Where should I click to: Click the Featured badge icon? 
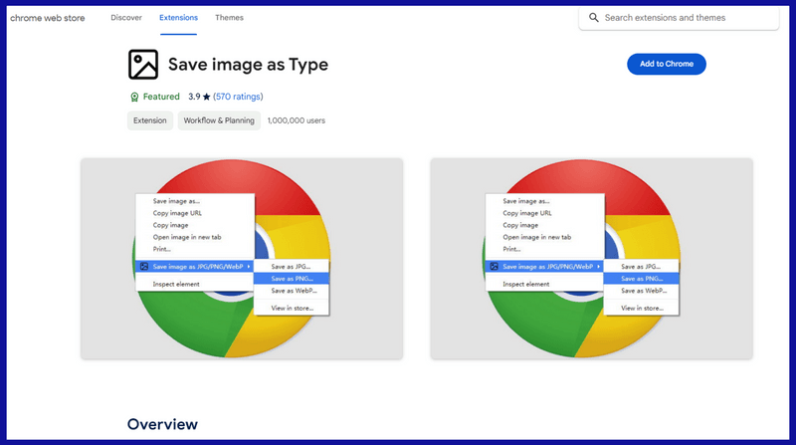point(134,98)
